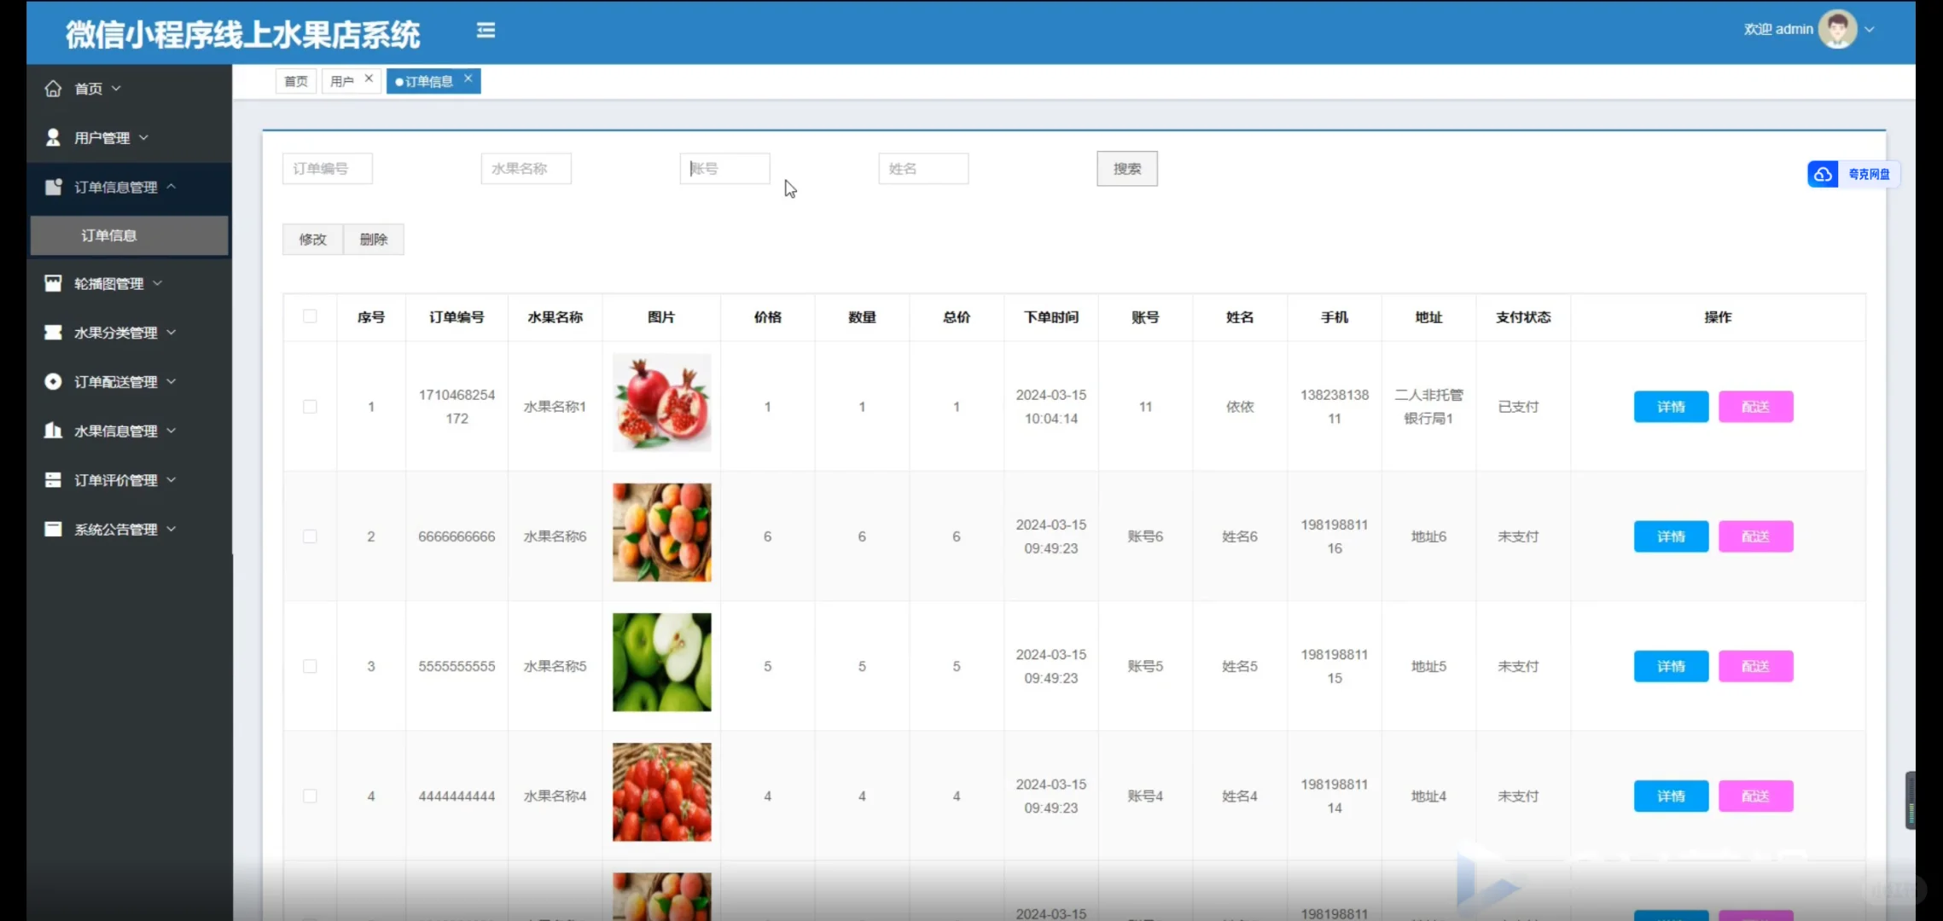
Task: Click the 首页 home icon in sidebar
Action: pyautogui.click(x=53, y=88)
